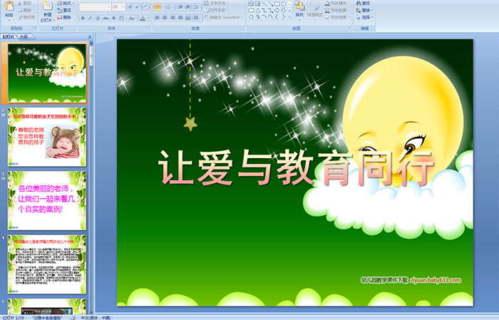The width and height of the screenshot is (499, 320).
Task: Open the Replace (替换) dropdown
Action: (x=365, y=10)
